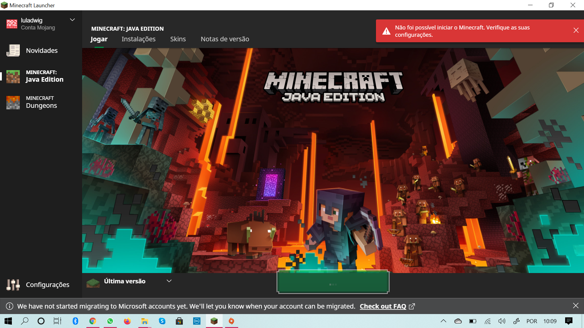584x328 pixels.
Task: Expand the Última versão version selector
Action: coord(169,281)
